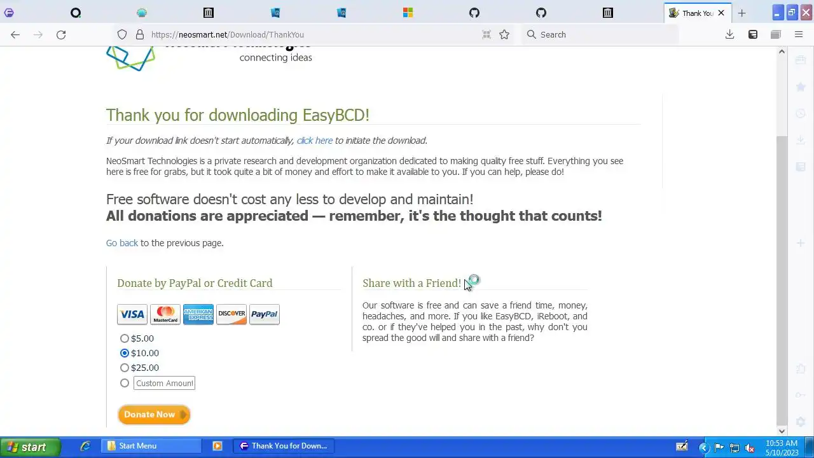Screen dimensions: 814x458
Task: Click the network tray icon
Action: (735, 447)
